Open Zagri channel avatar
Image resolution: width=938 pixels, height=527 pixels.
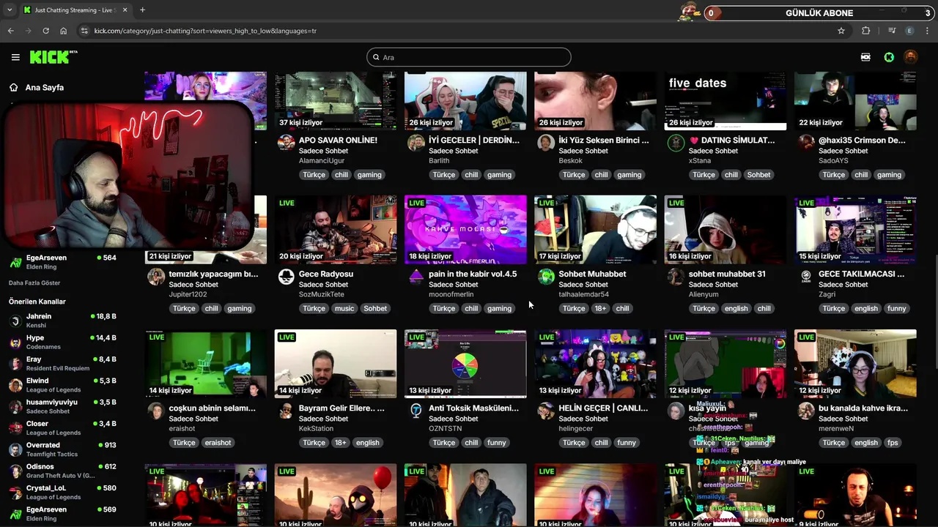[806, 276]
